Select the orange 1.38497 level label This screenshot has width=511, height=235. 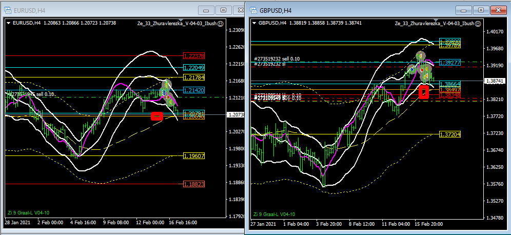(450, 89)
